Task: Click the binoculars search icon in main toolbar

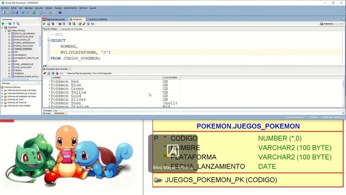Action: point(60,12)
